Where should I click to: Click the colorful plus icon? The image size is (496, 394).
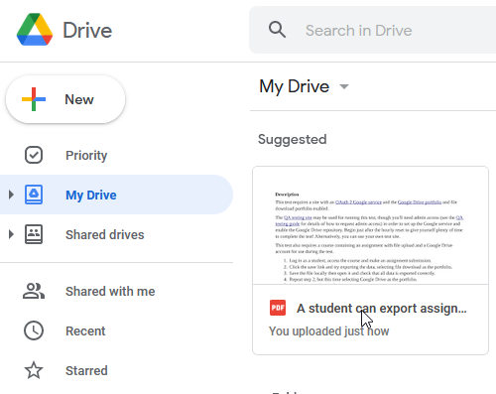pyautogui.click(x=34, y=99)
